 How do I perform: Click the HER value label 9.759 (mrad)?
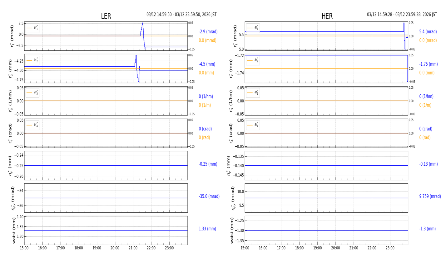pos(430,196)
